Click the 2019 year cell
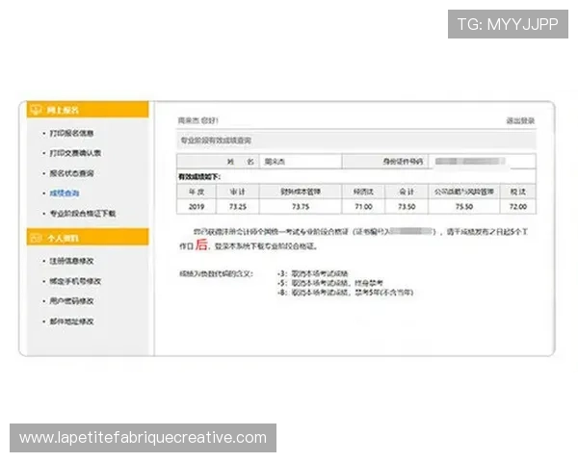 (x=197, y=207)
